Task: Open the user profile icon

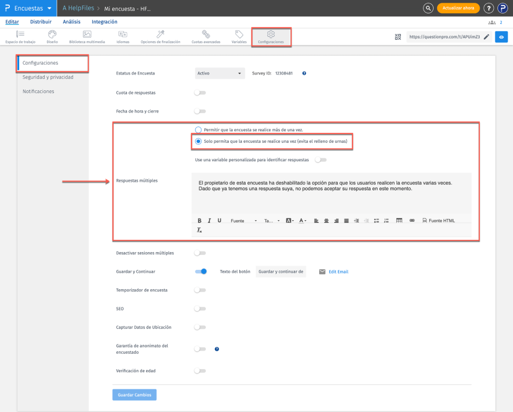Action: coord(503,8)
